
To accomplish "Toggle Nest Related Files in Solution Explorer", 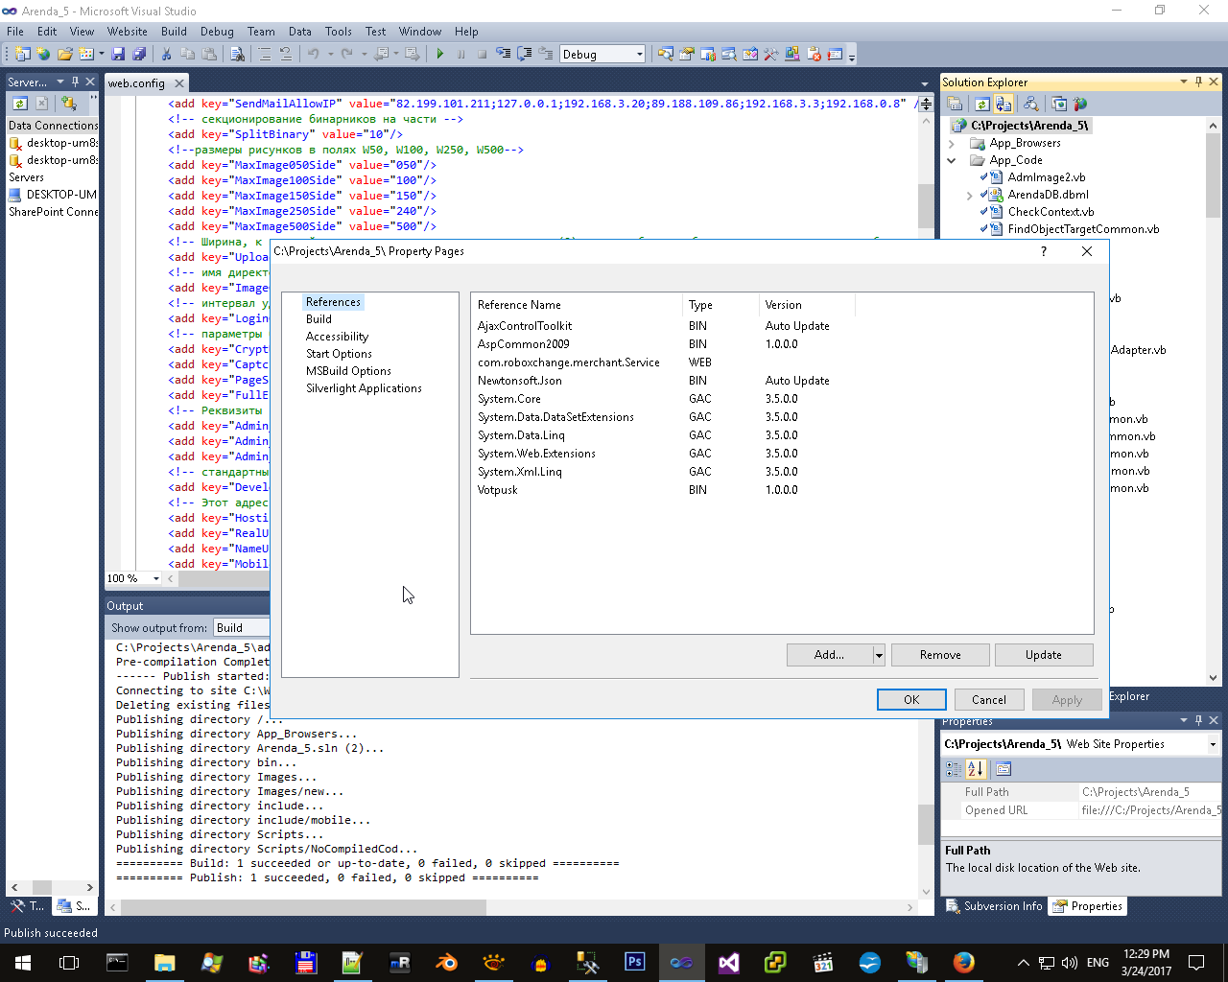I will 1004,105.
